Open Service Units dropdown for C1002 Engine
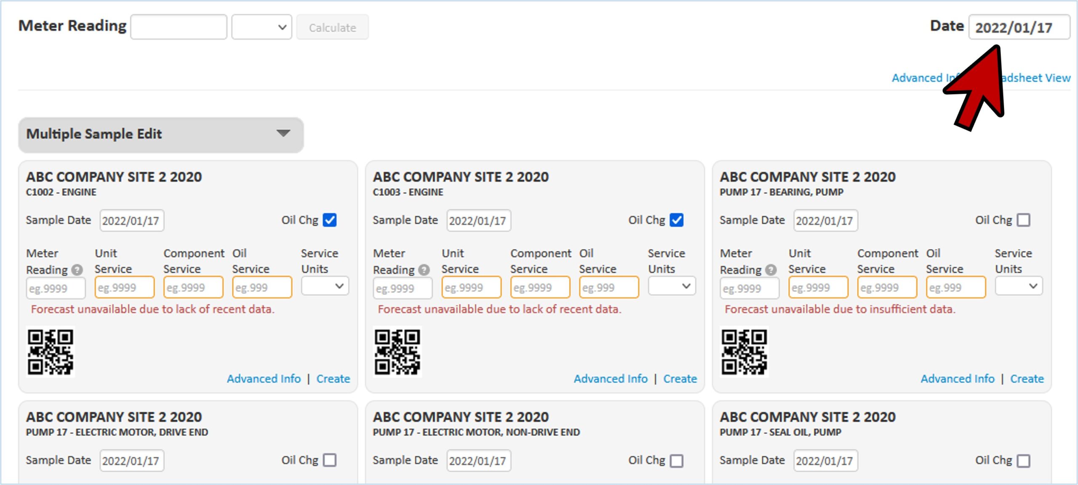This screenshot has height=485, width=1078. [325, 287]
